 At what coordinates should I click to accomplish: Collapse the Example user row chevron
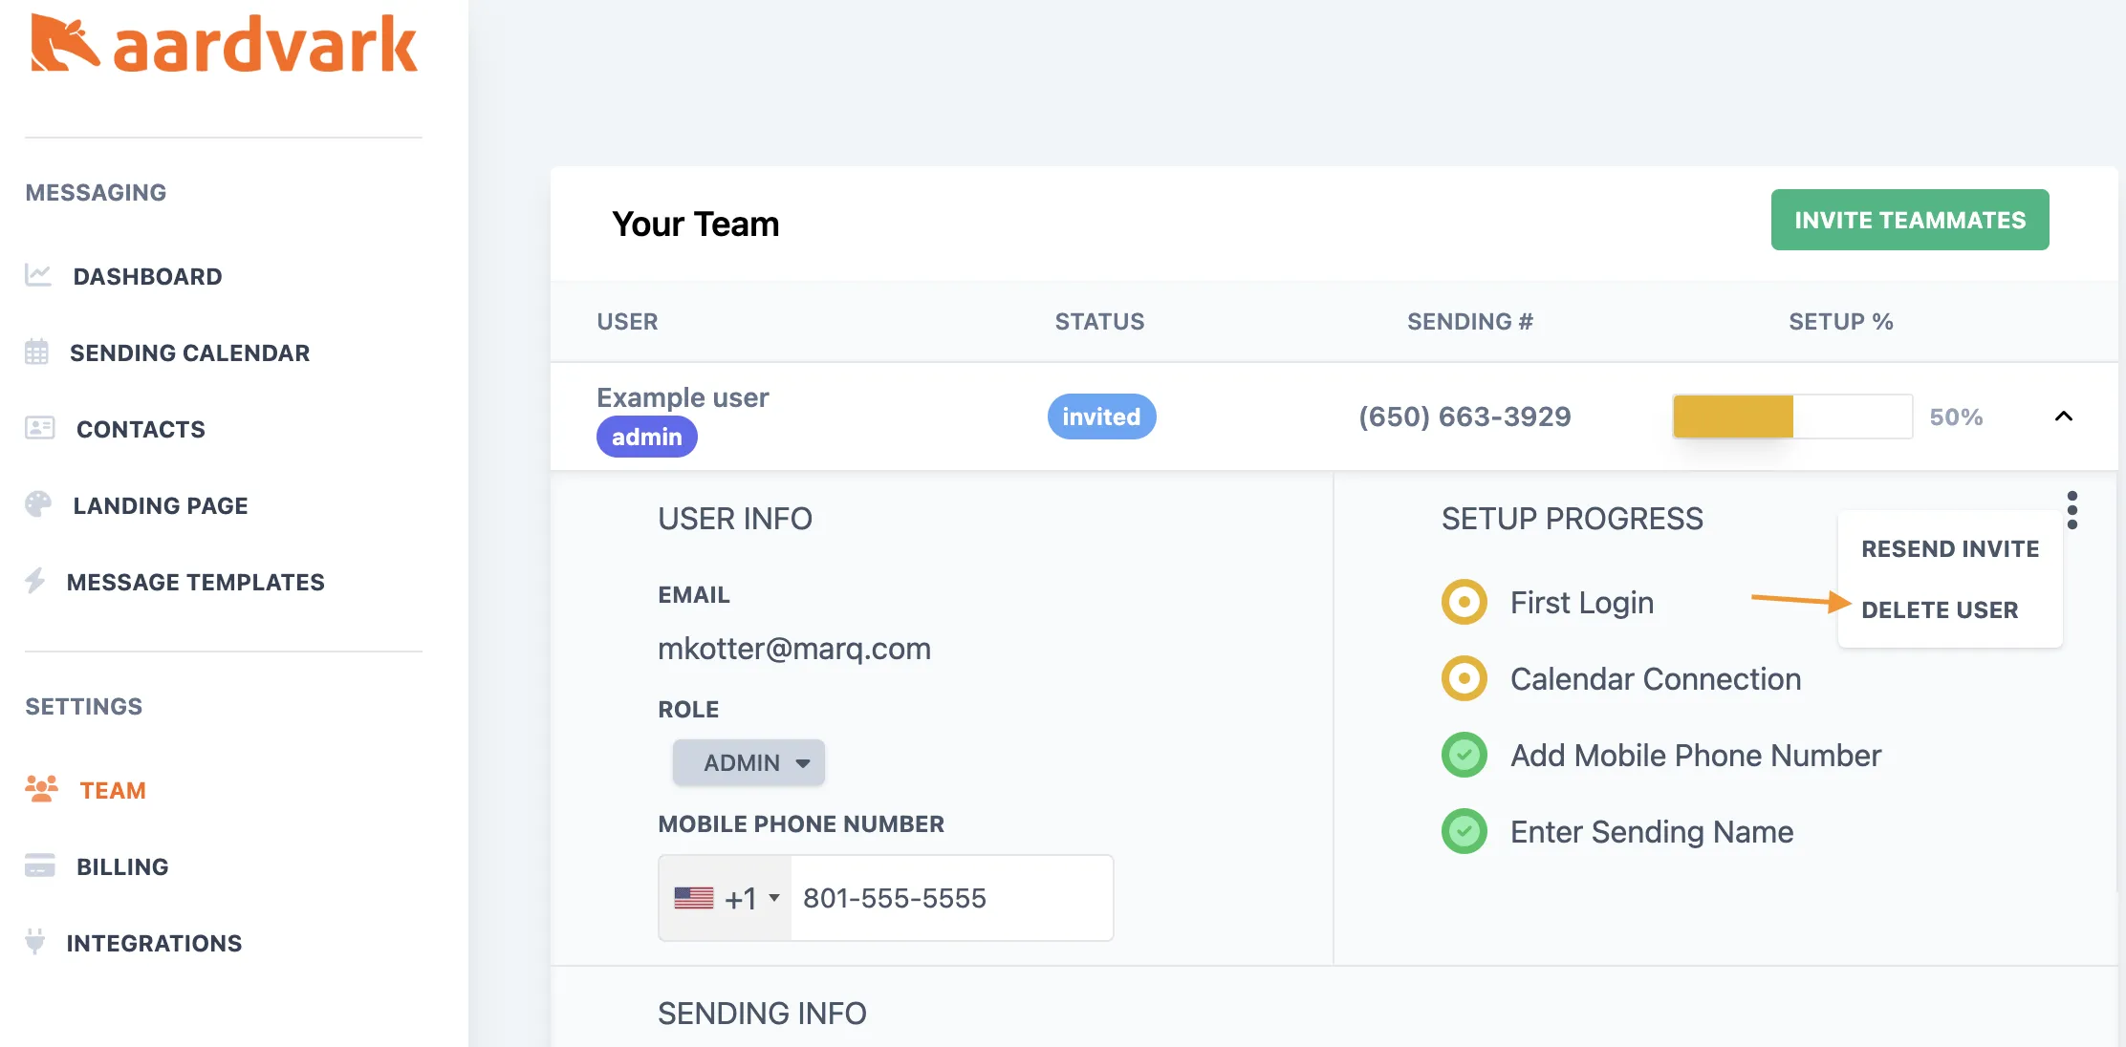(x=2063, y=417)
